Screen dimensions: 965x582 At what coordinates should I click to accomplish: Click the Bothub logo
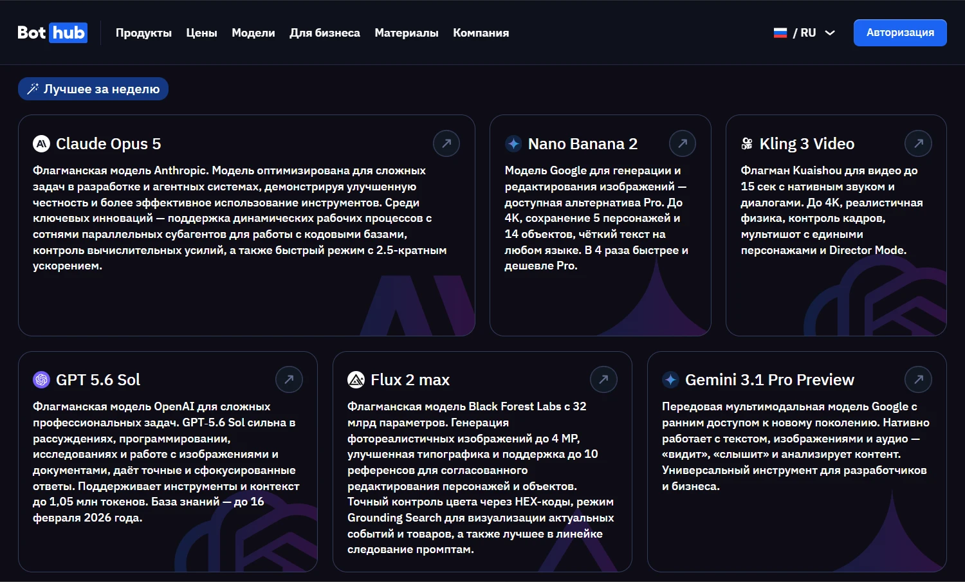[x=52, y=33]
